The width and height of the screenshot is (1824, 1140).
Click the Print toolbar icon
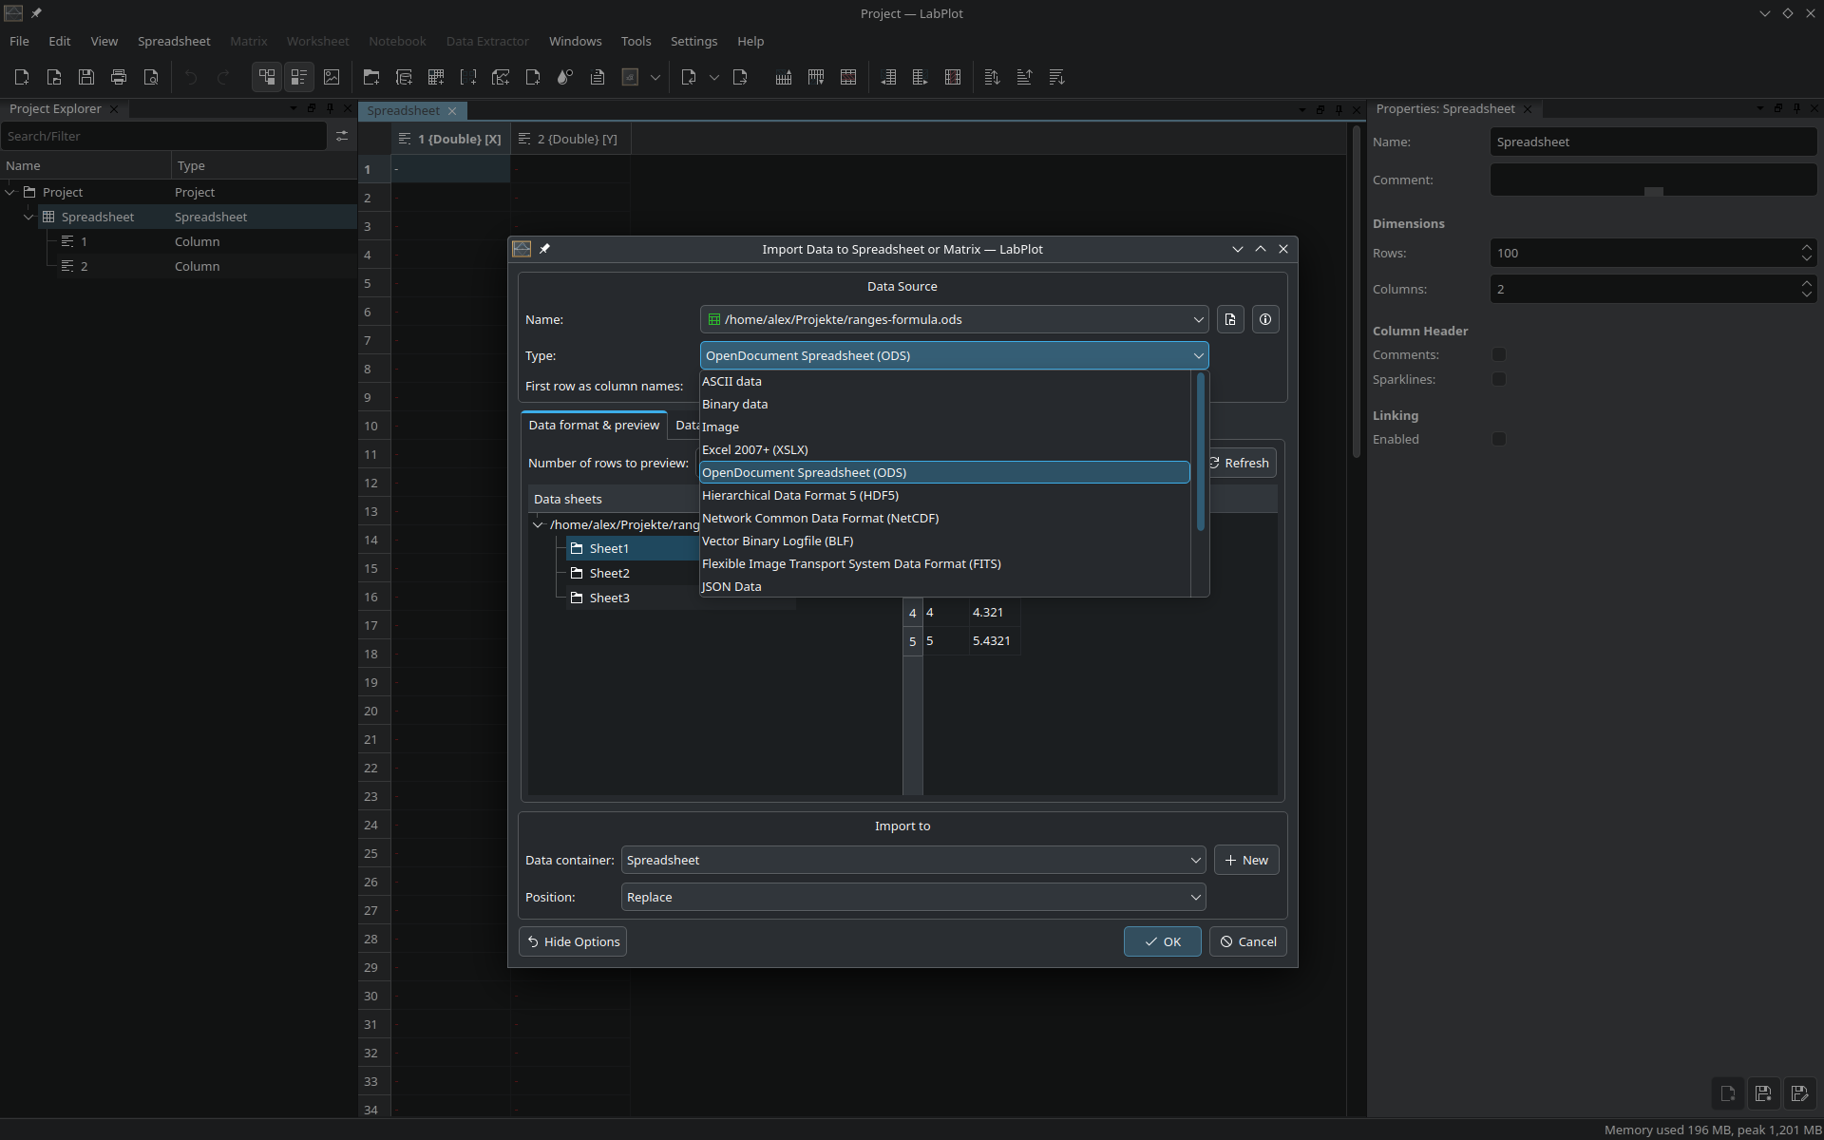pyautogui.click(x=119, y=77)
